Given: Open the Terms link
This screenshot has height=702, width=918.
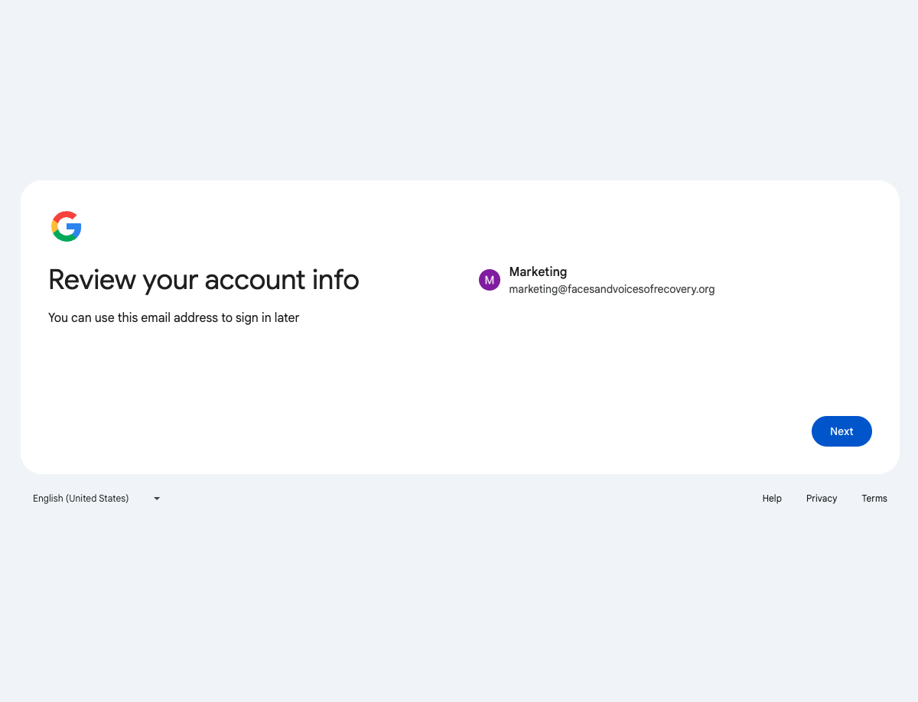Looking at the screenshot, I should 874,499.
